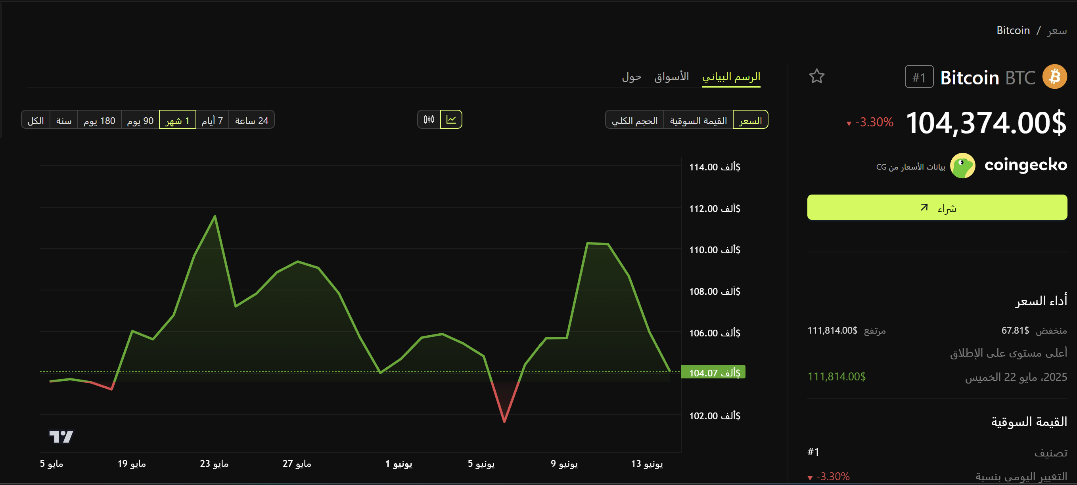The width and height of the screenshot is (1077, 485).
Task: Switch to candlestick chart view
Action: coord(429,120)
